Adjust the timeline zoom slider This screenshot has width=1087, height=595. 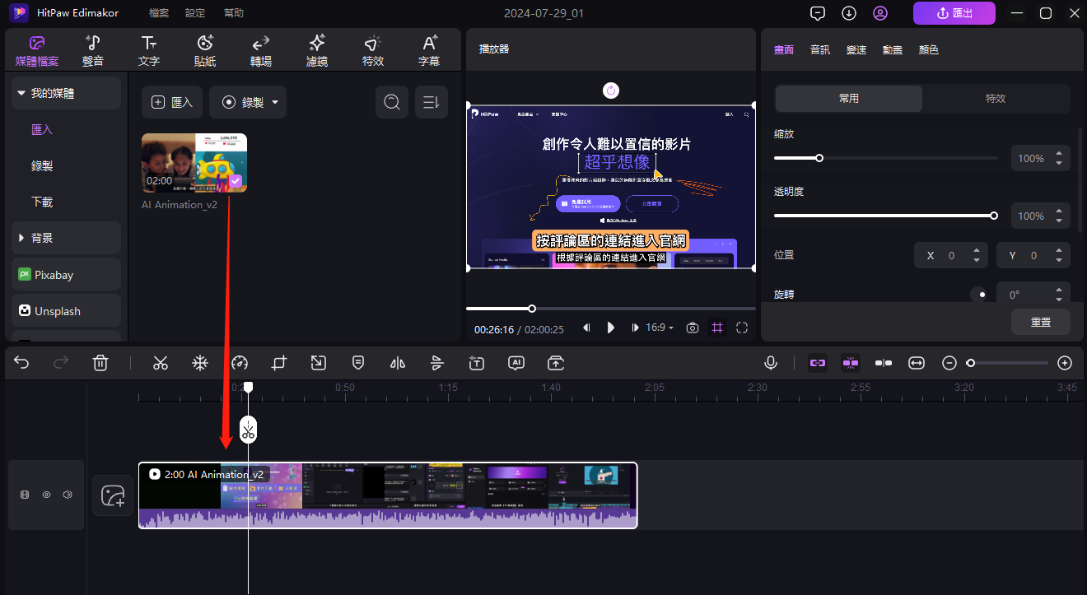[x=1009, y=363]
